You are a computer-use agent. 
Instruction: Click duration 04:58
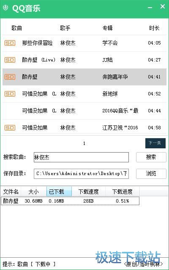point(154,128)
